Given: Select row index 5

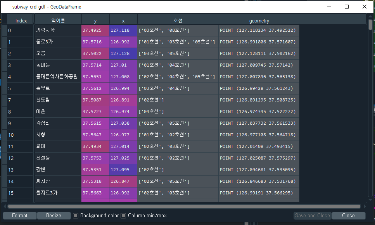Looking at the screenshot, I should 20,88.
